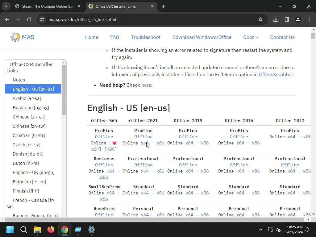Image resolution: width=316 pixels, height=237 pixels.
Task: Download Office 2019 Standard Online x86
Action: 205,193
